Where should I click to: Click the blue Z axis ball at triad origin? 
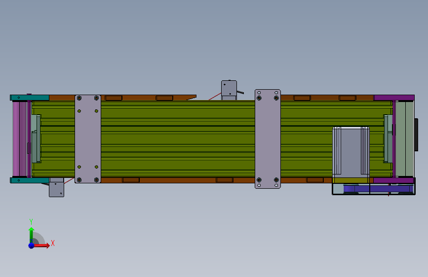(x=32, y=245)
